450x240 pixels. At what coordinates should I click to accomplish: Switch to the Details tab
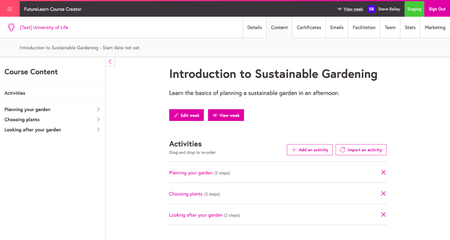click(x=254, y=28)
